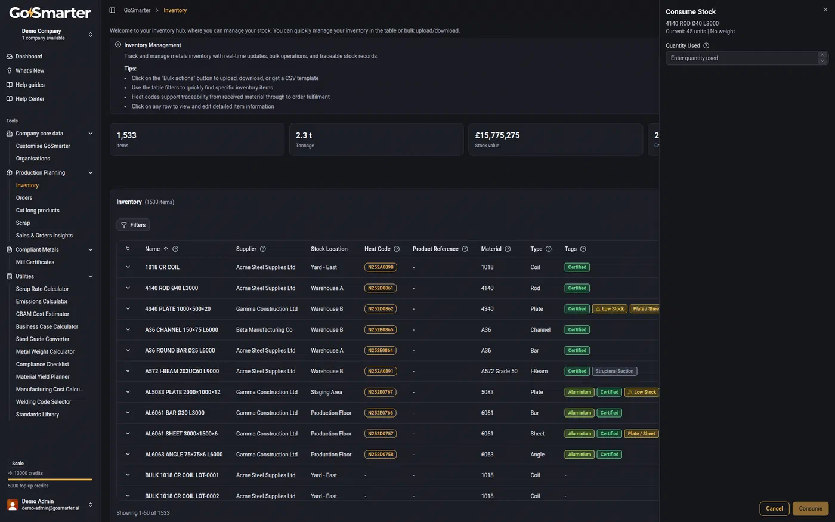This screenshot has height=522, width=835.
Task: Click the Tags column help icon
Action: (583, 249)
